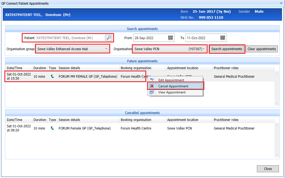Image resolution: width=285 pixels, height=178 pixels.
Task: Open the To date calendar picker
Action: [x=222, y=38]
